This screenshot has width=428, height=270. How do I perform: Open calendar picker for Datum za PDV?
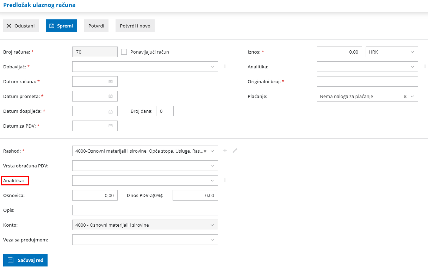(110, 126)
